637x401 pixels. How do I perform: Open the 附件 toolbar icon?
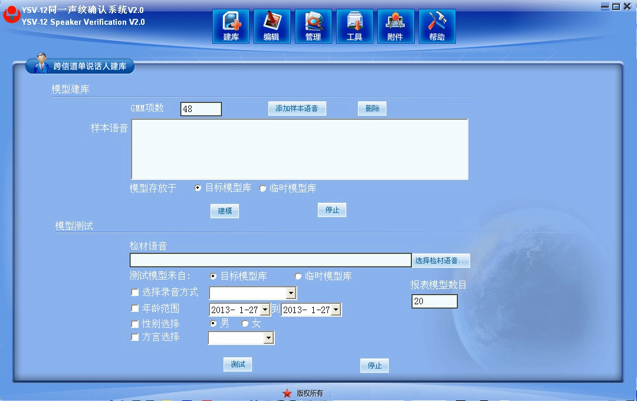[x=395, y=27]
